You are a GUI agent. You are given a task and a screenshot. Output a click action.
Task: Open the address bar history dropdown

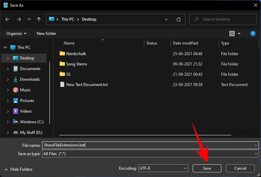166,20
